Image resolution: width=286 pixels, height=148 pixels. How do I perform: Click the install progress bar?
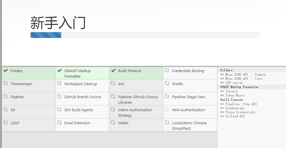click(145, 35)
